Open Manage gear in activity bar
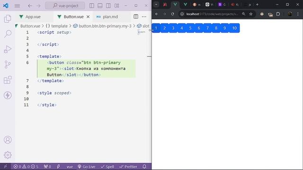This screenshot has height=170, width=303. [x=8, y=155]
